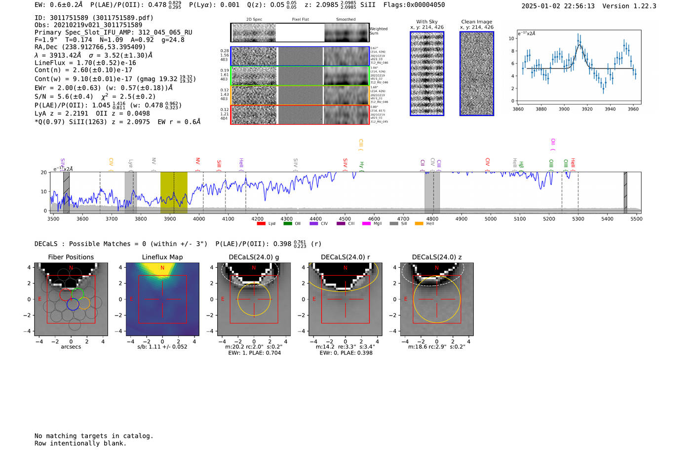Open the DECaLS(24.0) z image
Viewport: 691px width, 470px height.
pos(437,299)
